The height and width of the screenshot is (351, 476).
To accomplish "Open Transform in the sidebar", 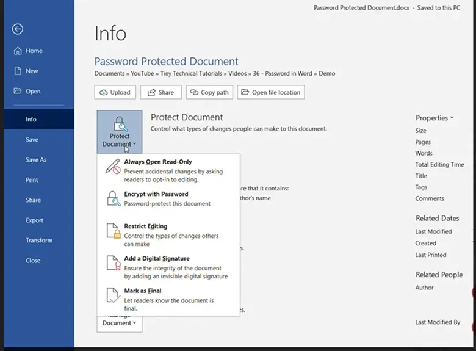I will click(x=39, y=241).
